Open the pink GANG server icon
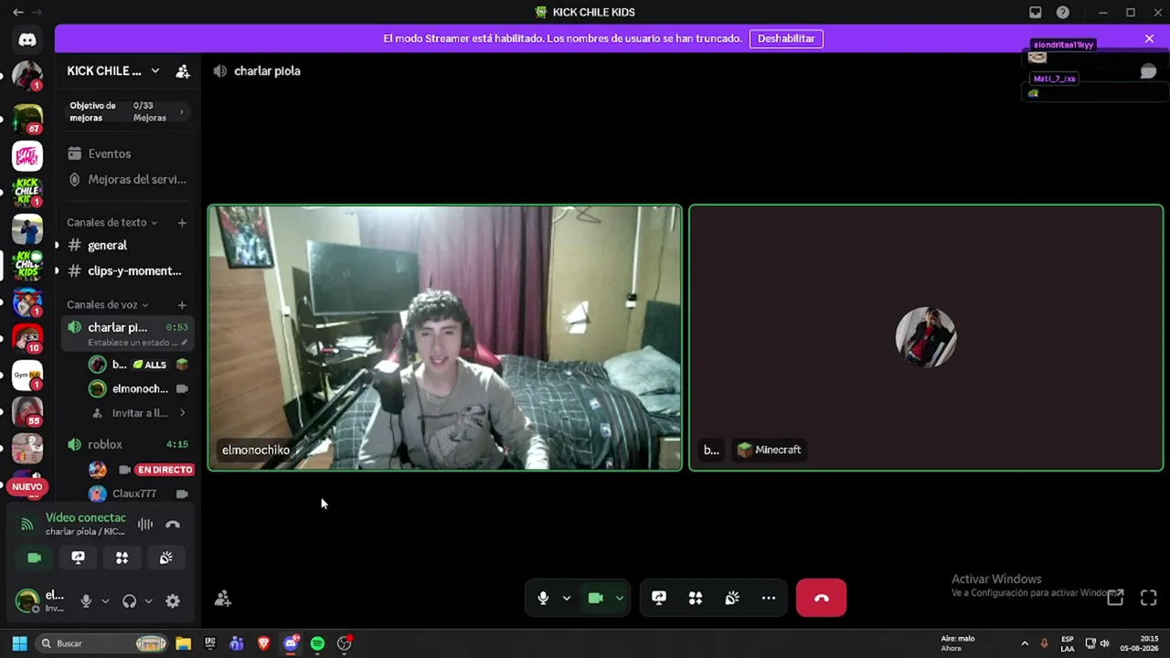The height and width of the screenshot is (658, 1170). (x=27, y=156)
